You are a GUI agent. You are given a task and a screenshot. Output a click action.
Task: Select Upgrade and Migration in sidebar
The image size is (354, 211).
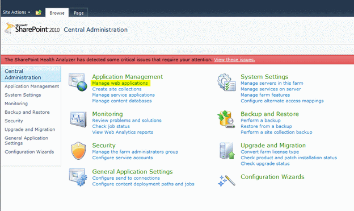30,129
